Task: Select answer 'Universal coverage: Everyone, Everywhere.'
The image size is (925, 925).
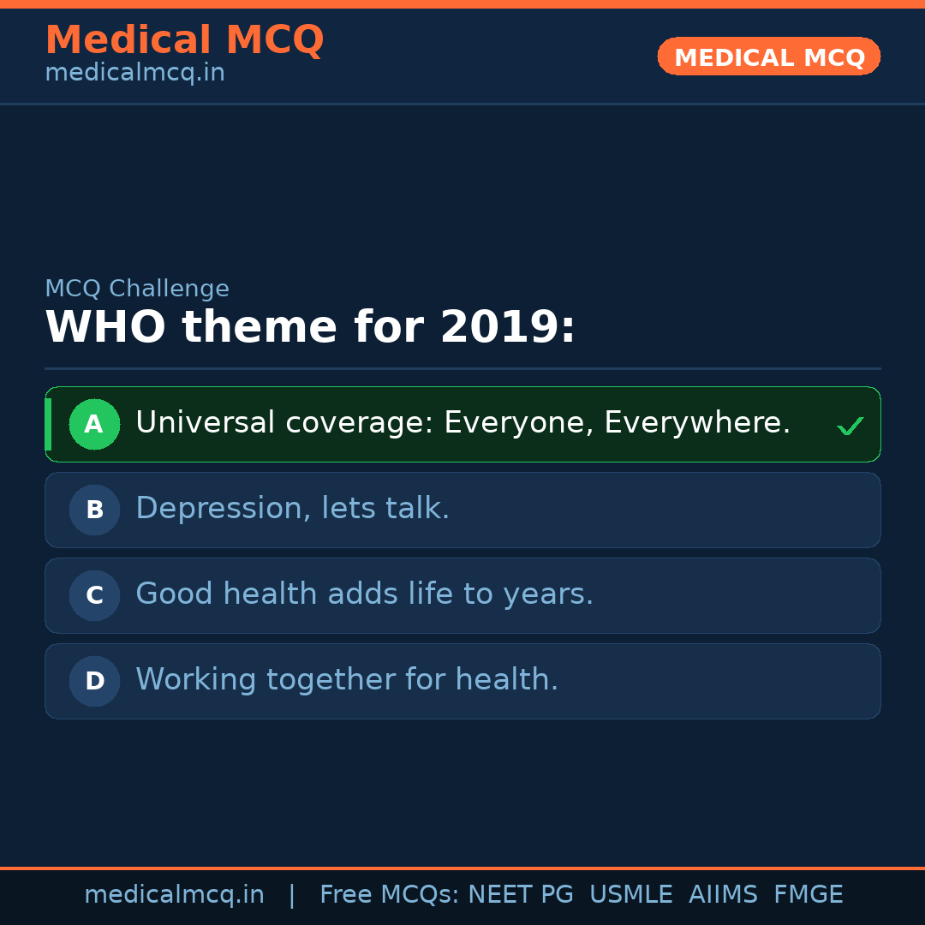Action: 462,423
